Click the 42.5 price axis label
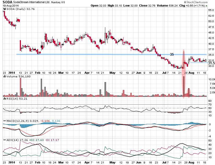This screenshot has width=215, height=165. tap(211, 38)
